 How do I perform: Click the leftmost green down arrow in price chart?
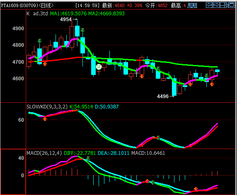point(40,41)
